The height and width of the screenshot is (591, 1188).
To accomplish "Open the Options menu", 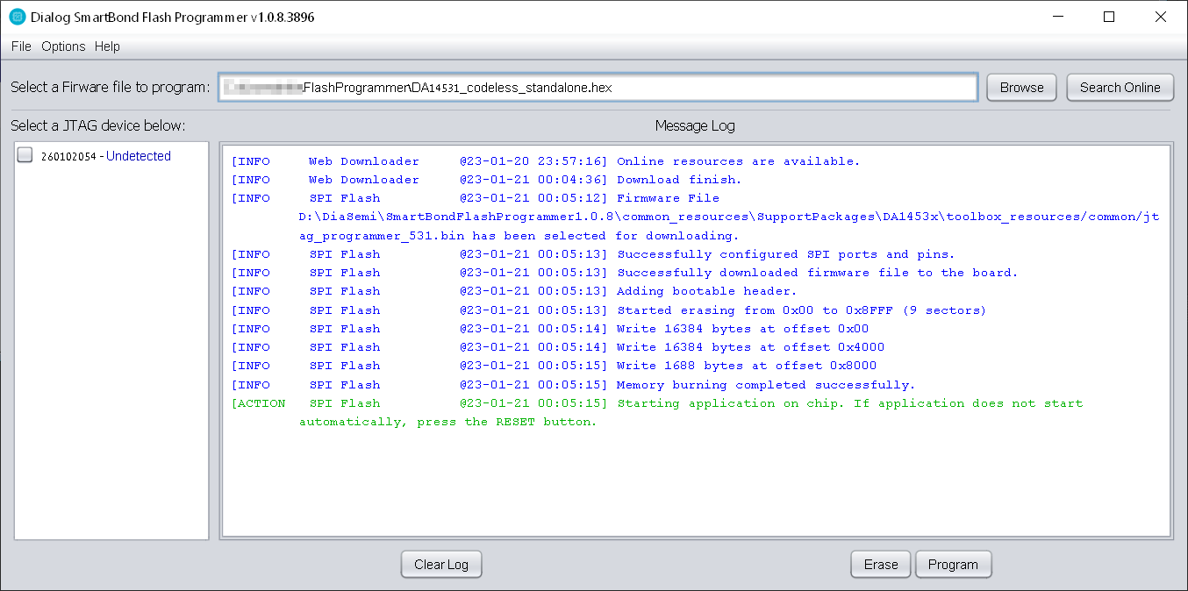I will (x=63, y=46).
